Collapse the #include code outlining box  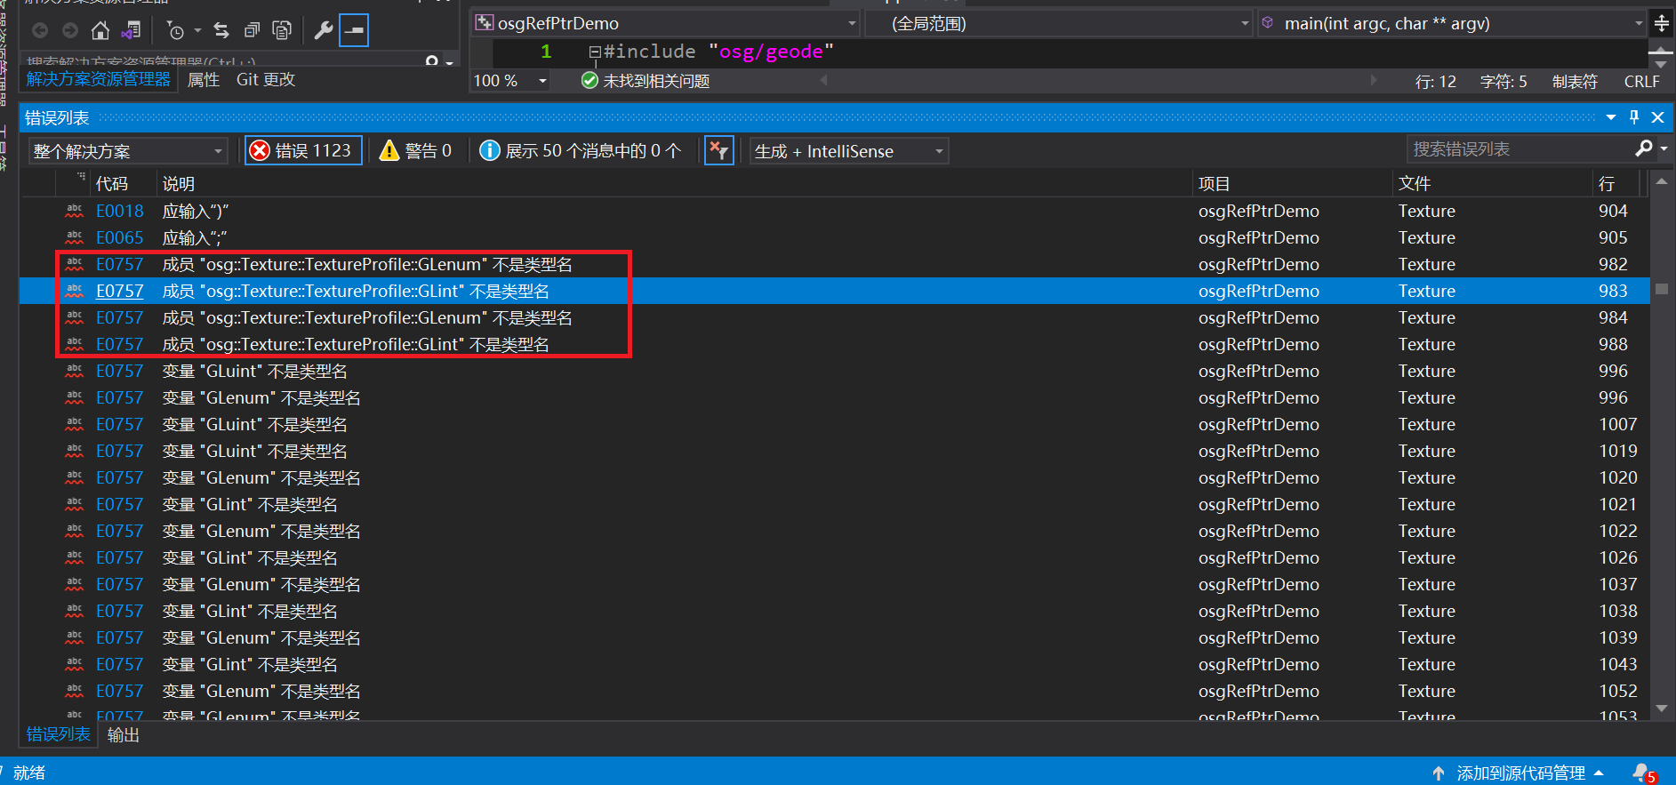click(x=595, y=52)
